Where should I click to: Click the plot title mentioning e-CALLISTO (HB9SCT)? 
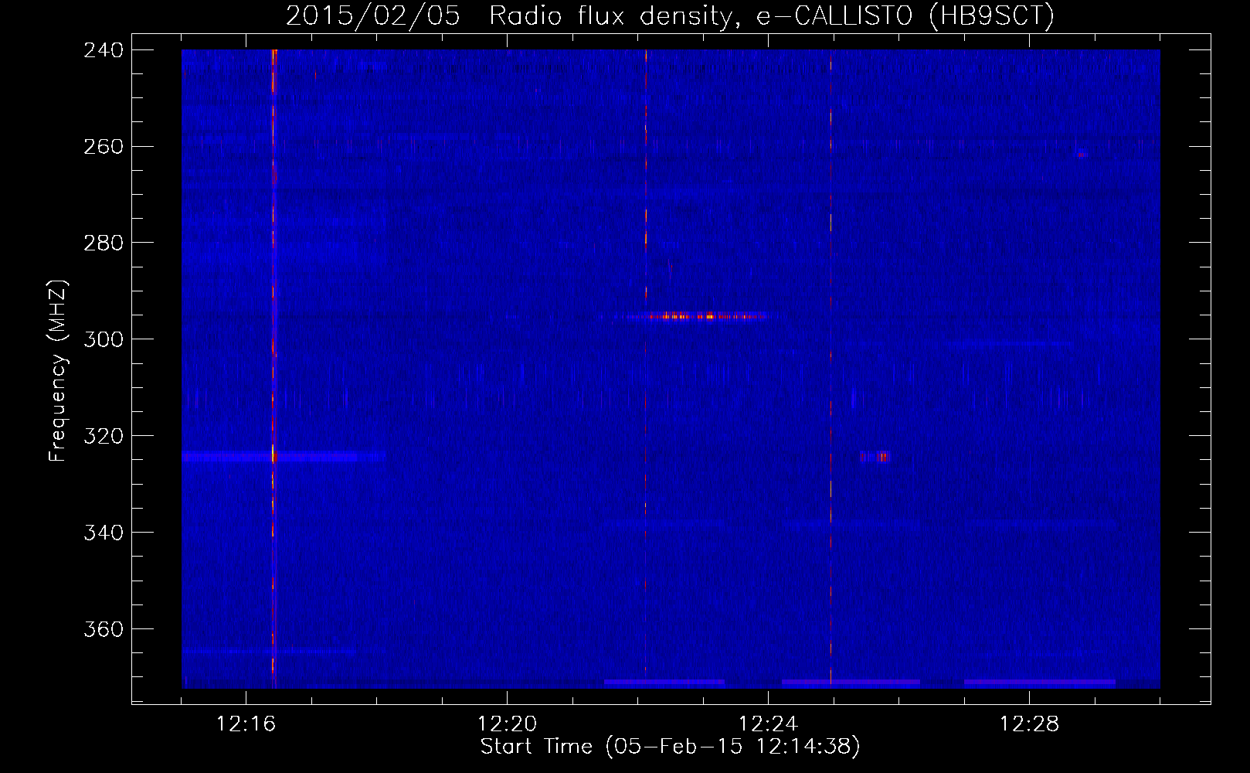point(670,15)
